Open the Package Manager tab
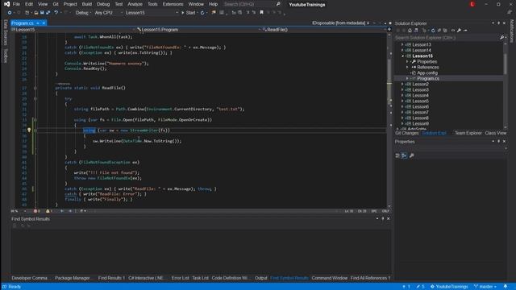 [73, 278]
